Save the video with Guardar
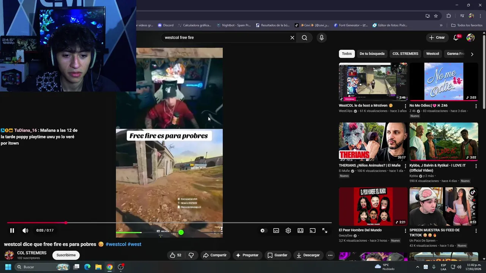This screenshot has width=486, height=273. point(277,255)
